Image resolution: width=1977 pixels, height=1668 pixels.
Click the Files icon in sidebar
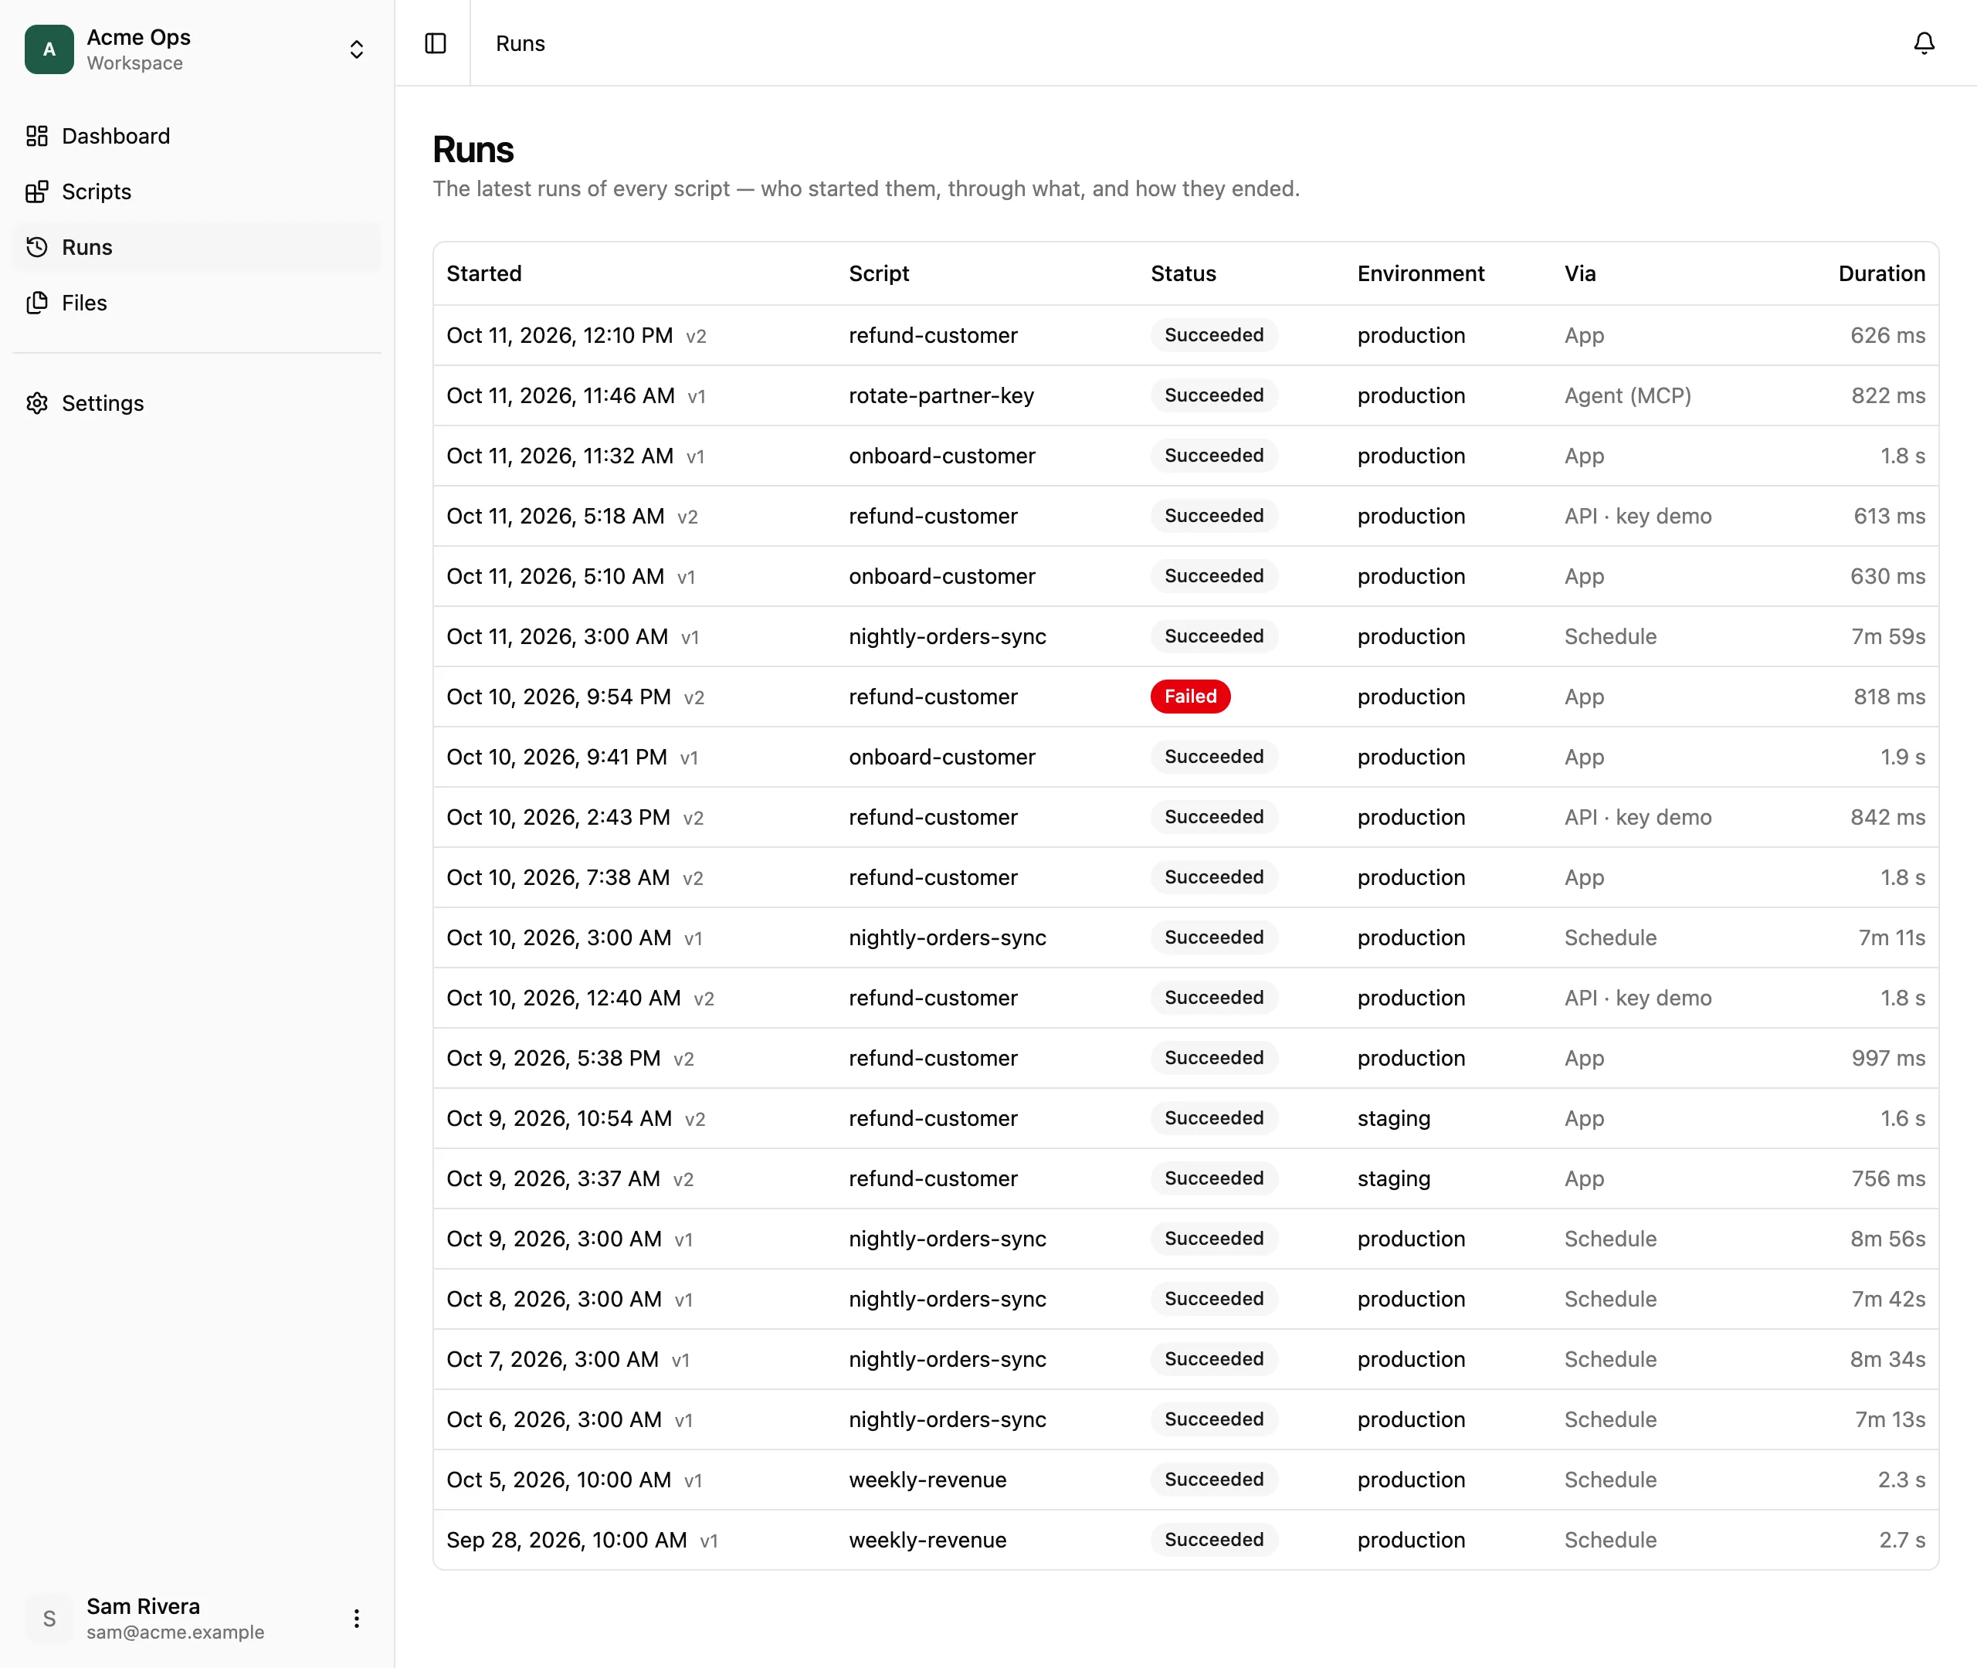(x=37, y=303)
